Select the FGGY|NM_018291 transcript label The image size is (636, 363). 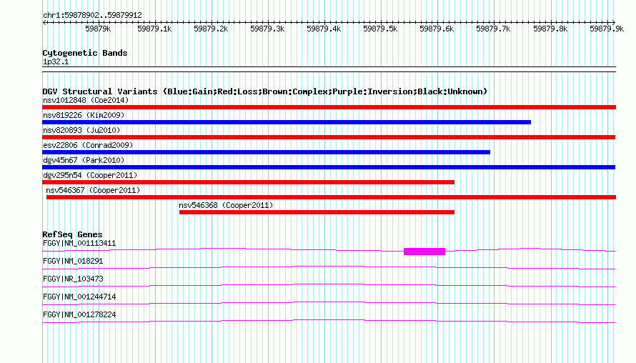click(x=73, y=262)
